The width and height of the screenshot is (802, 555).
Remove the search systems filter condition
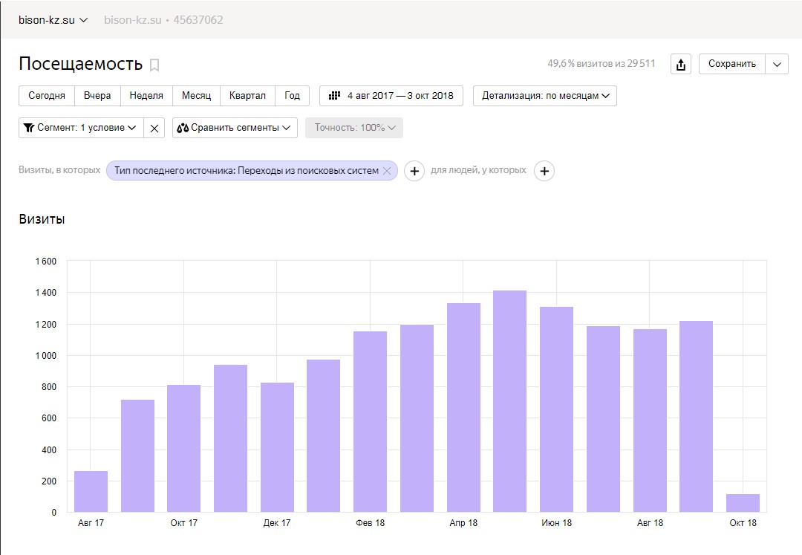(x=386, y=171)
